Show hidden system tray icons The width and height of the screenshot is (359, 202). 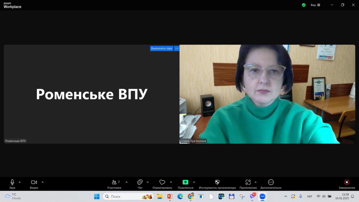pos(286,197)
